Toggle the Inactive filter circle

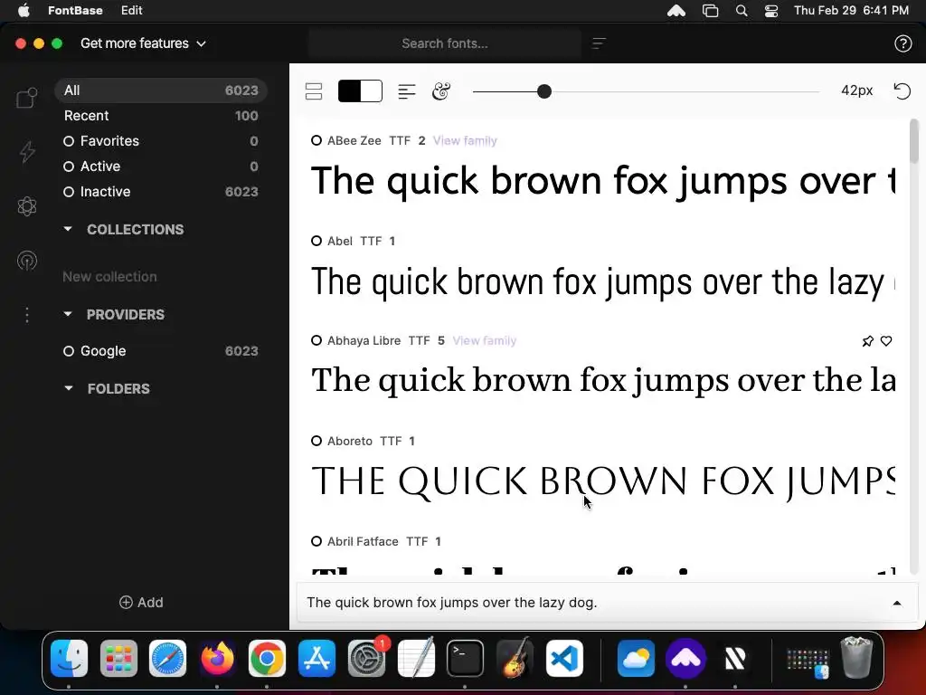pos(69,192)
